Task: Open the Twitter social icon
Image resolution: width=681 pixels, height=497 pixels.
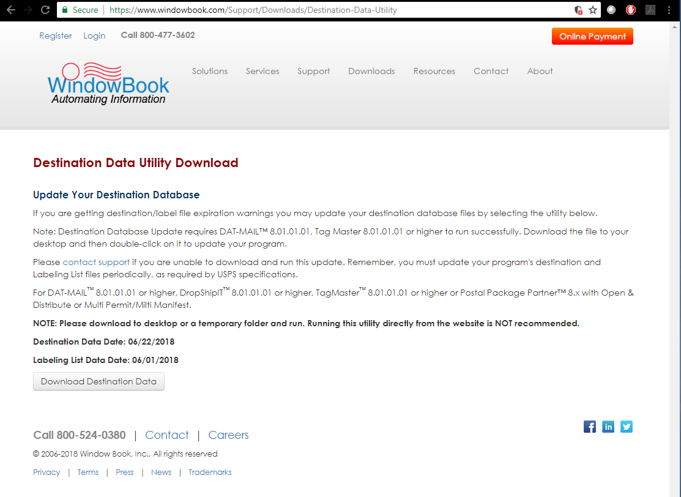Action: pyautogui.click(x=627, y=427)
